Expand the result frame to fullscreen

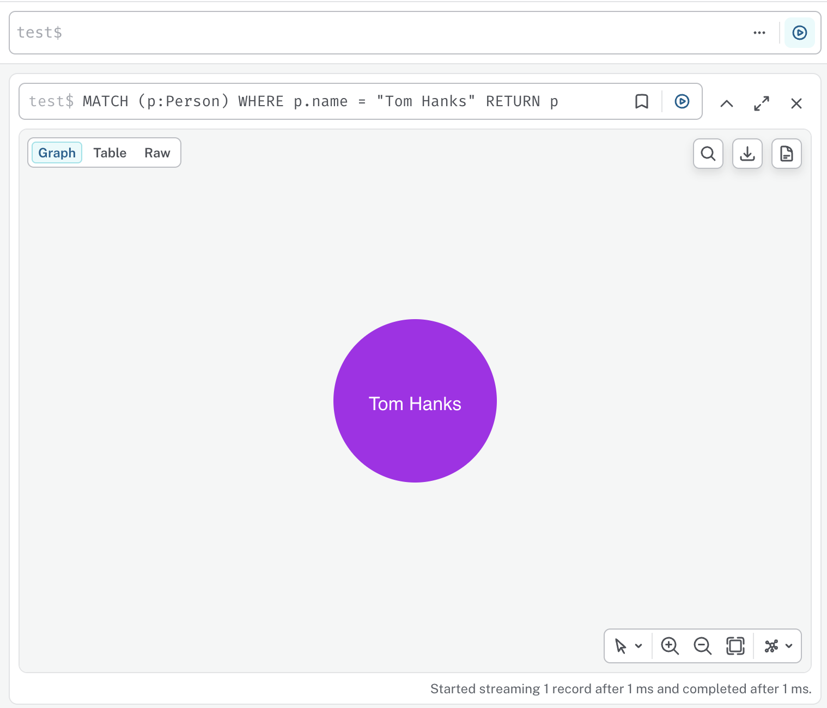(x=762, y=103)
